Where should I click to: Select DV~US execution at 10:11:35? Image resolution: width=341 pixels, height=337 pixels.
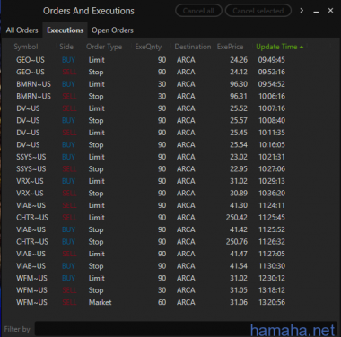click(170, 133)
